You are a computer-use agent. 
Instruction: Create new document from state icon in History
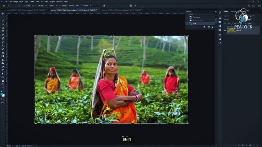coord(204,27)
